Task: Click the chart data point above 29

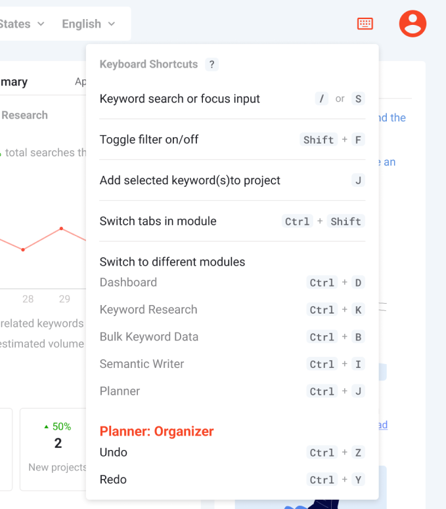Action: 61,228
